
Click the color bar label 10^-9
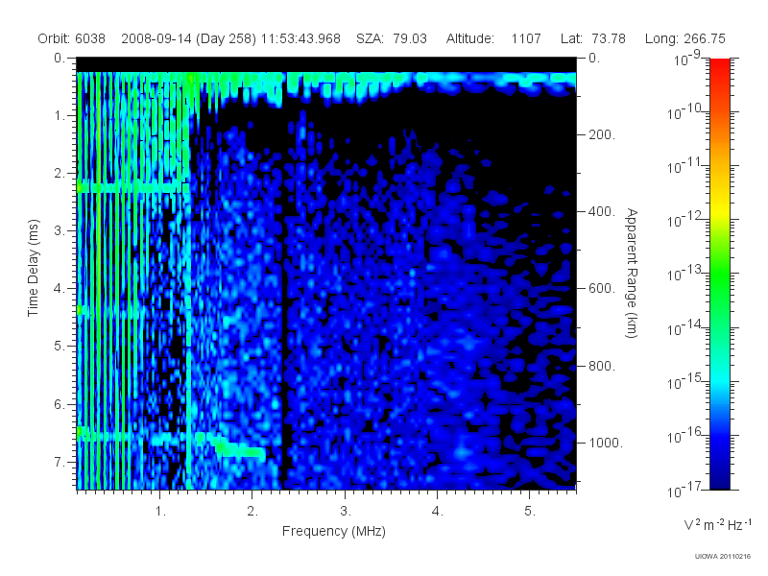coord(687,59)
